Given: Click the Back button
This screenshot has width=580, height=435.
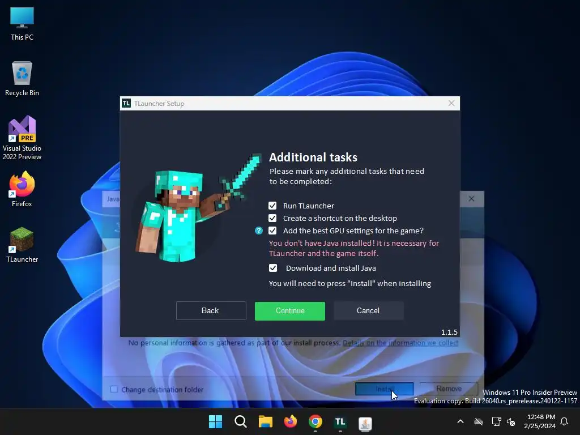Looking at the screenshot, I should pos(211,311).
